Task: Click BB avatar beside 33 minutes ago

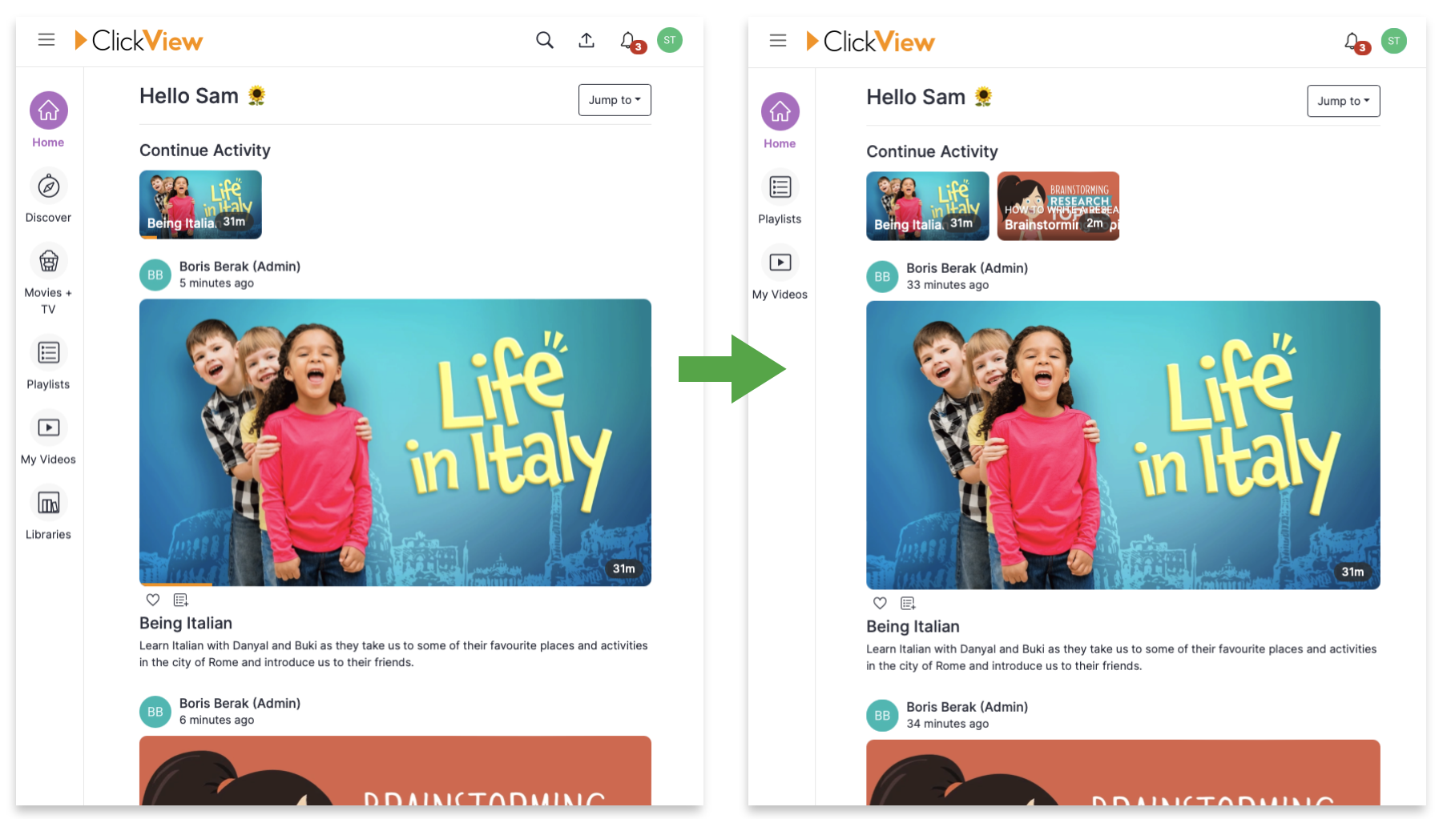Action: 882,276
